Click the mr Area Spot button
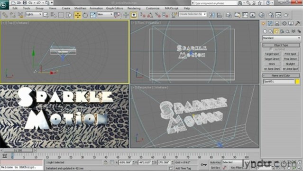Viewport: 303px width, 171px height. (290, 69)
